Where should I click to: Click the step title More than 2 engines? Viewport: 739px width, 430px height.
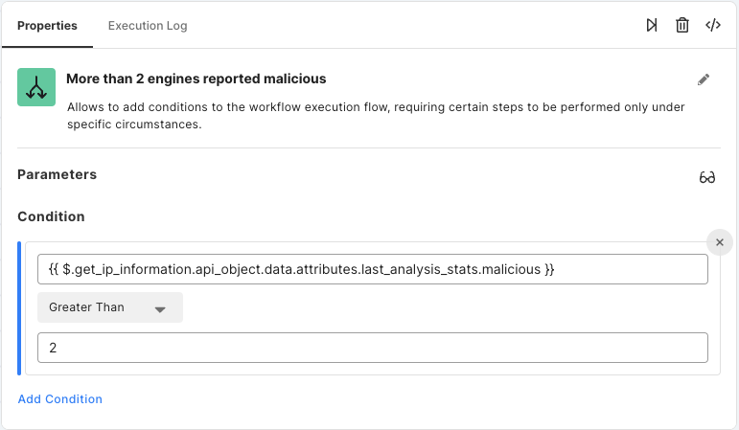pyautogui.click(x=196, y=79)
